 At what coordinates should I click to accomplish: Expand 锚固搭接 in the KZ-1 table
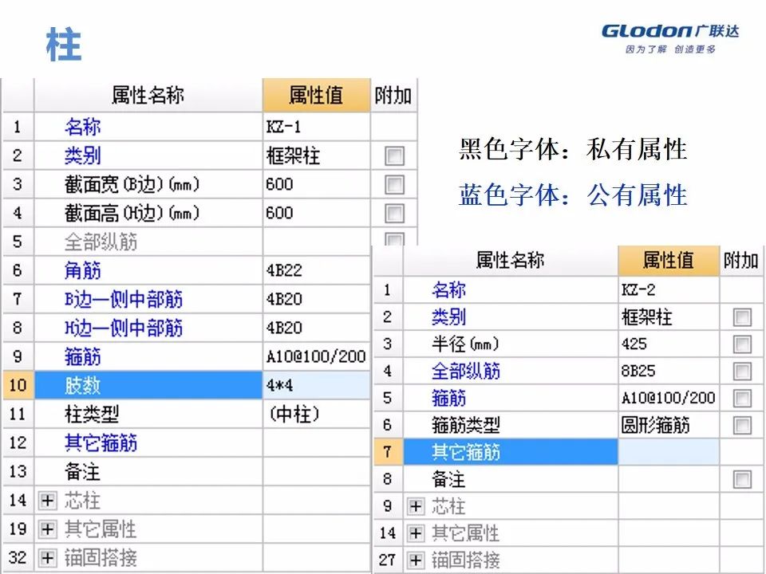pos(48,558)
